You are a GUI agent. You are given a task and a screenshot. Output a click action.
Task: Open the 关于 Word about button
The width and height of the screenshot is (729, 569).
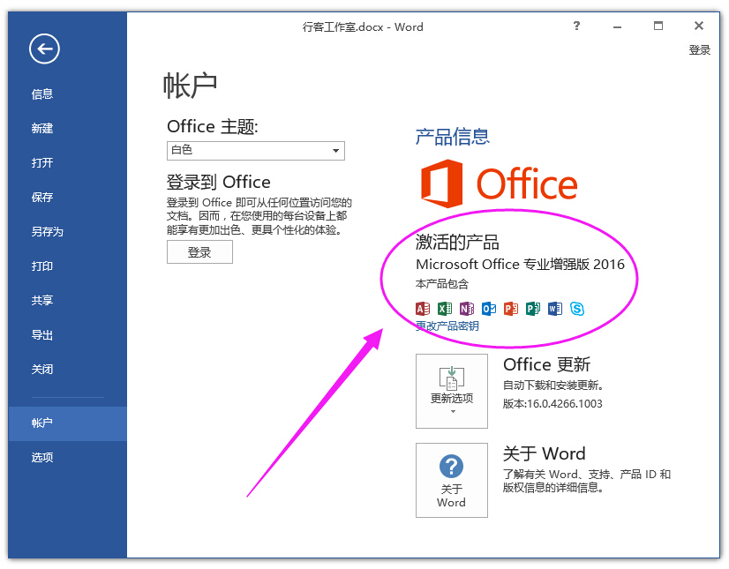(x=452, y=480)
